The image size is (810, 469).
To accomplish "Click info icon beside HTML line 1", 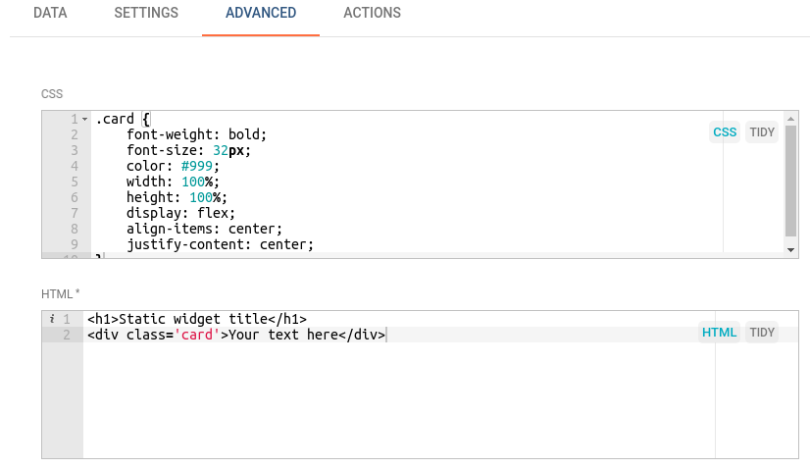I will click(51, 319).
